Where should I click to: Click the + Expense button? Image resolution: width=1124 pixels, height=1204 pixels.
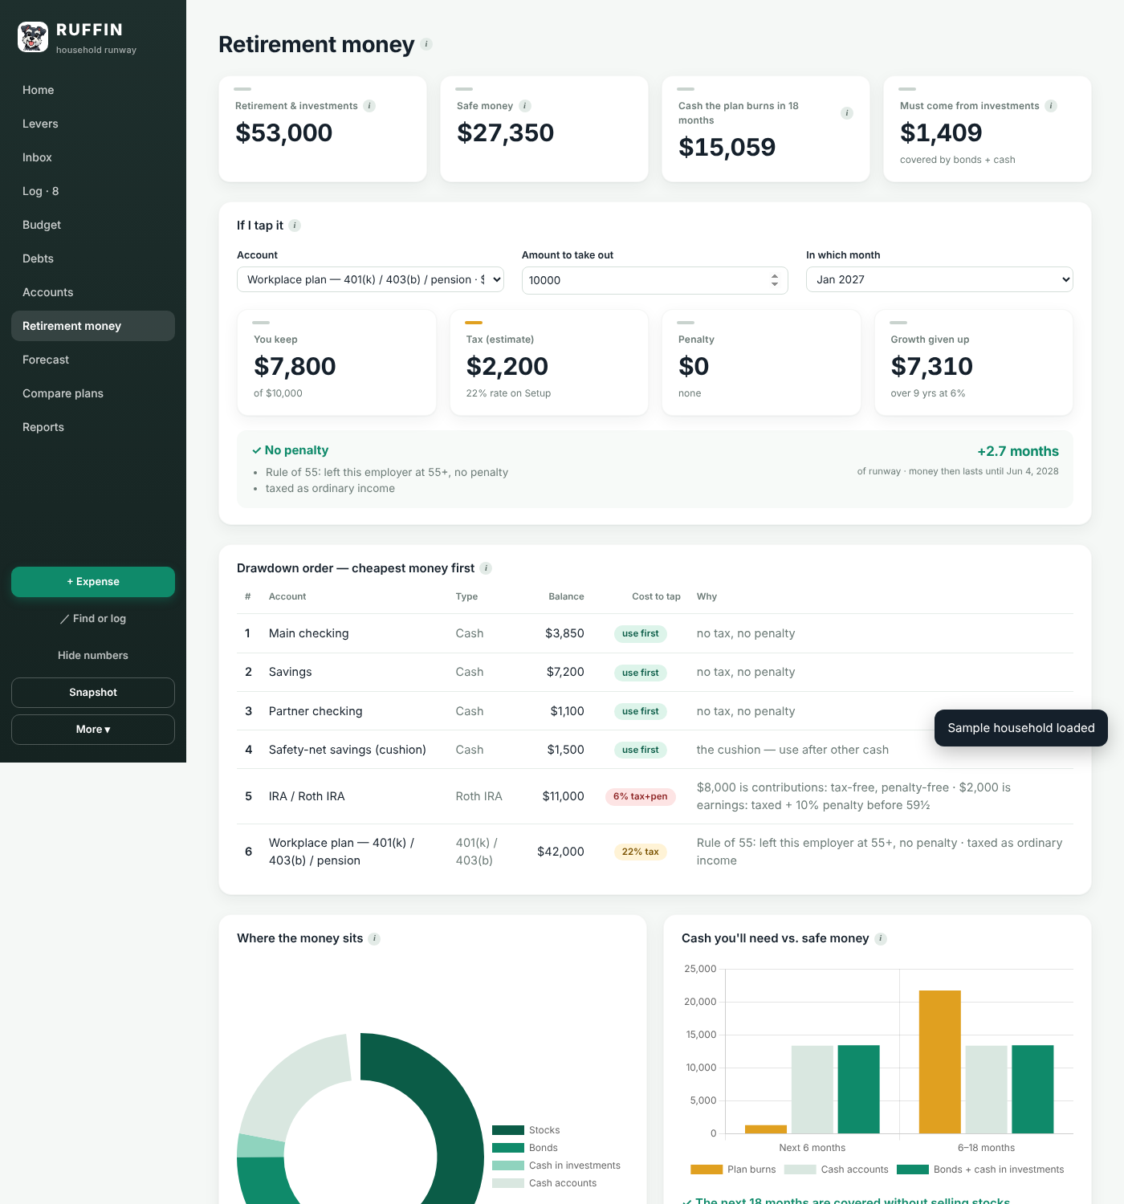pyautogui.click(x=93, y=582)
